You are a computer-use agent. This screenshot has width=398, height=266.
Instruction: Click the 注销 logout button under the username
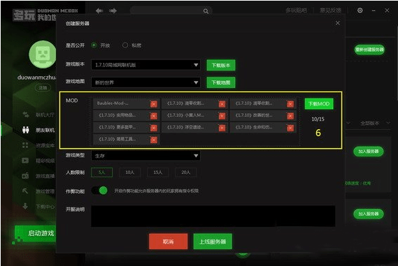tap(43, 88)
